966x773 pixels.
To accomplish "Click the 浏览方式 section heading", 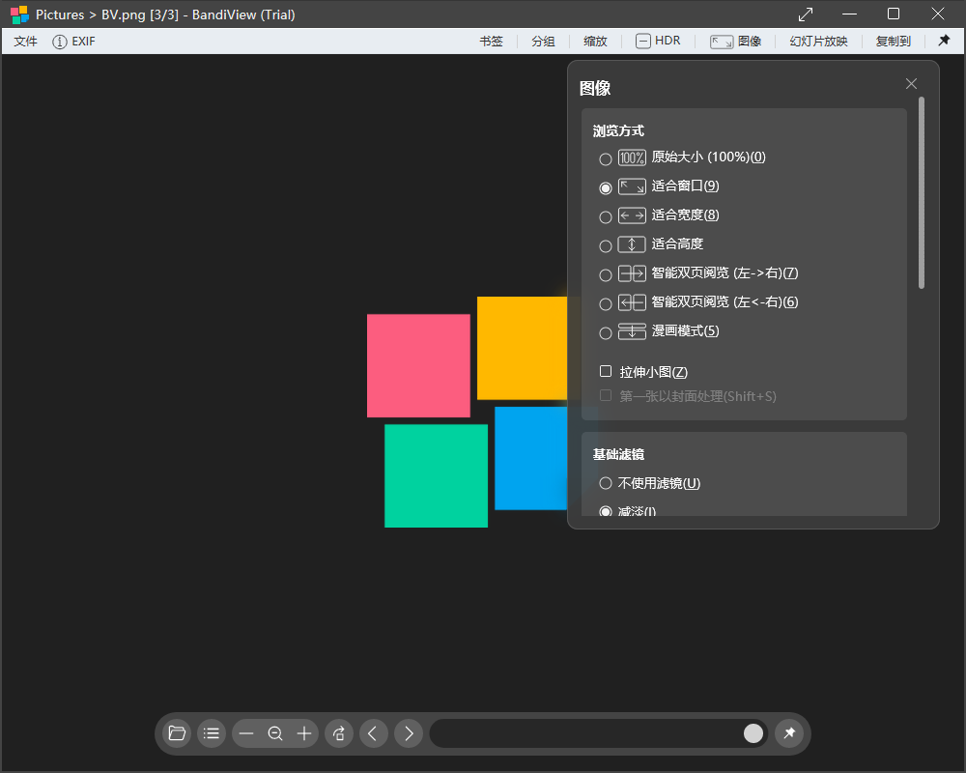I will [618, 130].
